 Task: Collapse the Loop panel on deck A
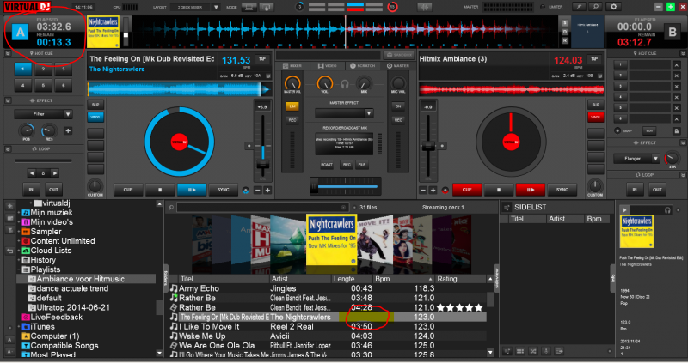pyautogui.click(x=8, y=149)
